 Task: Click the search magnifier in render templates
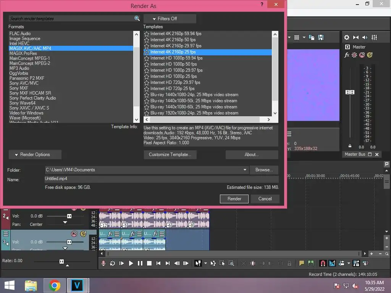137,18
